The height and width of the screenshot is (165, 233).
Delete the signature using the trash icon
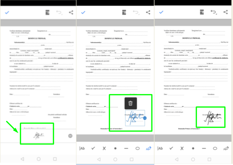(x=131, y=103)
